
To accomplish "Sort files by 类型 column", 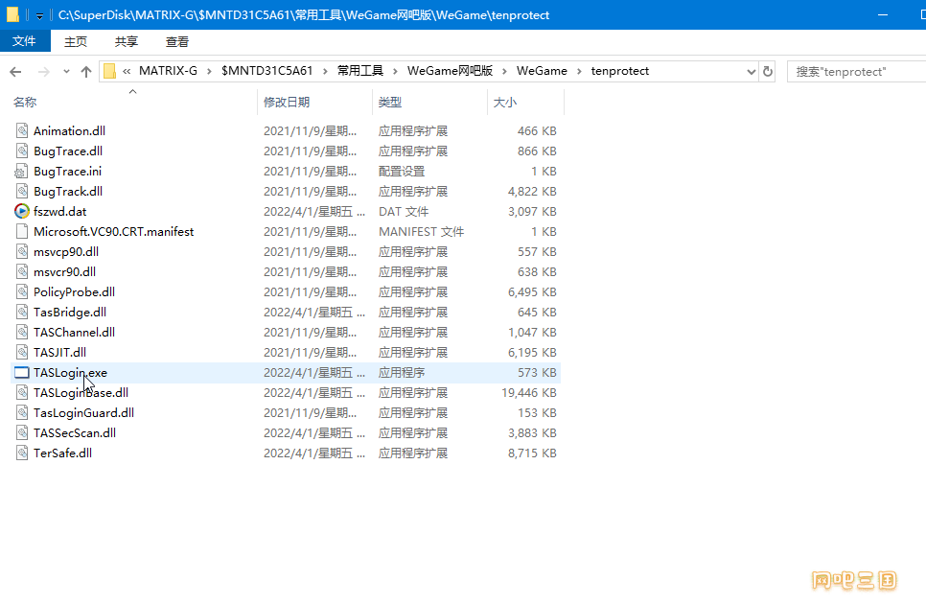I will click(390, 103).
